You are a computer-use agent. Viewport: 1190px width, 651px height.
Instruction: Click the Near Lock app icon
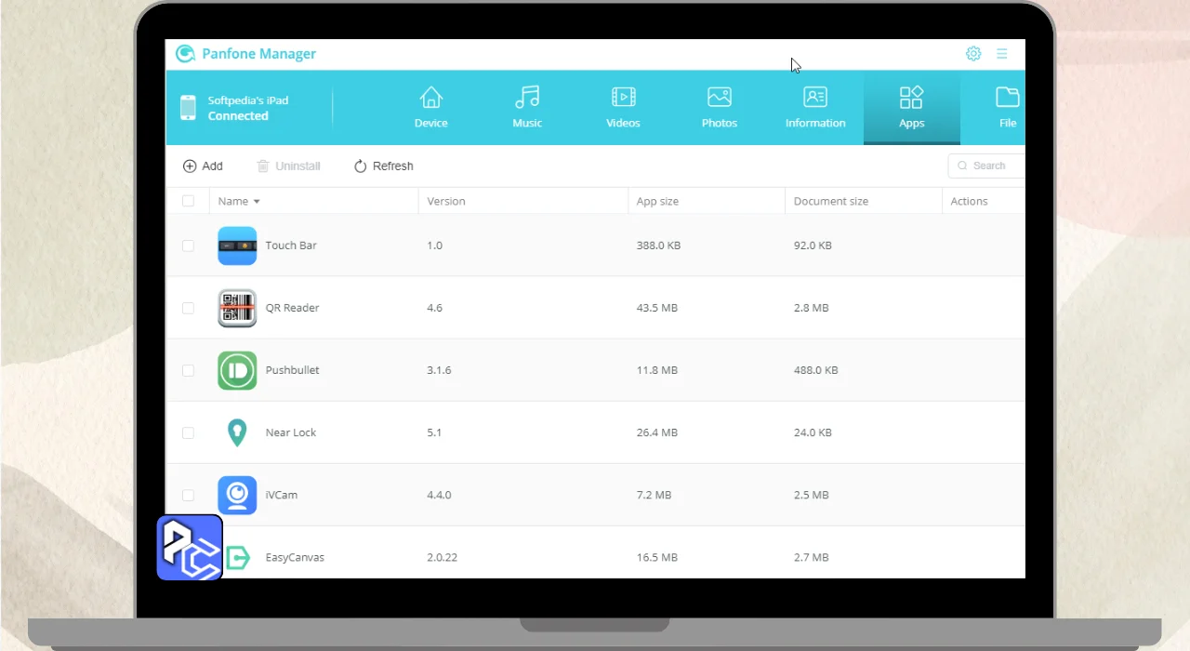[237, 432]
